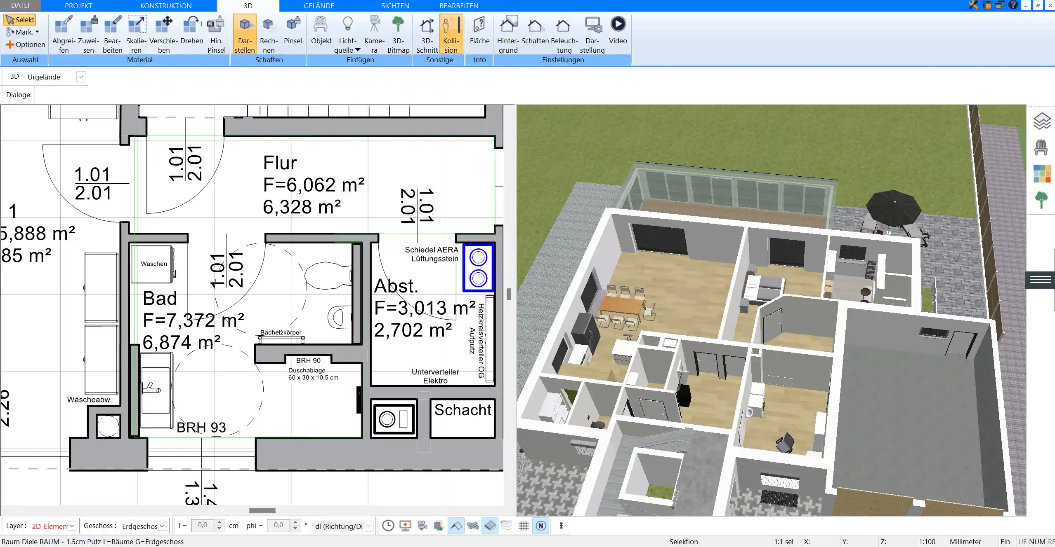This screenshot has height=547, width=1055.
Task: Switch to the GELÄNDE tab
Action: pos(319,6)
